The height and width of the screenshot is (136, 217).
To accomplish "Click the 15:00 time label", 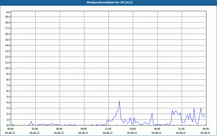I will point(133,129).
